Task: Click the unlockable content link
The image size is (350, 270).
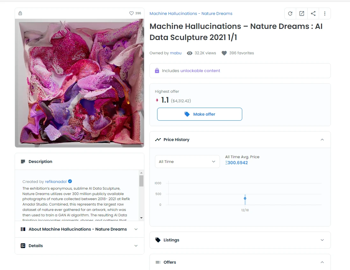Action: tap(200, 71)
